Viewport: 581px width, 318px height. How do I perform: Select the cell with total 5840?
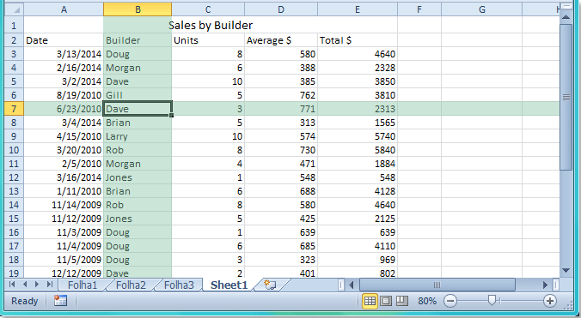(x=358, y=150)
